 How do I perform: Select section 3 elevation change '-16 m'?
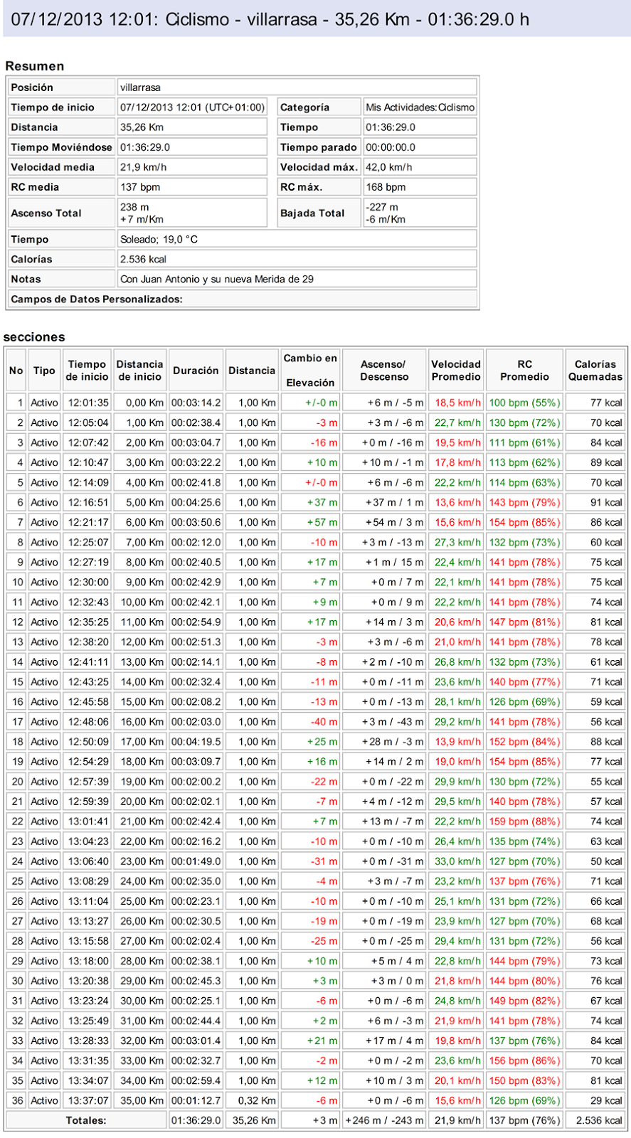coord(324,442)
